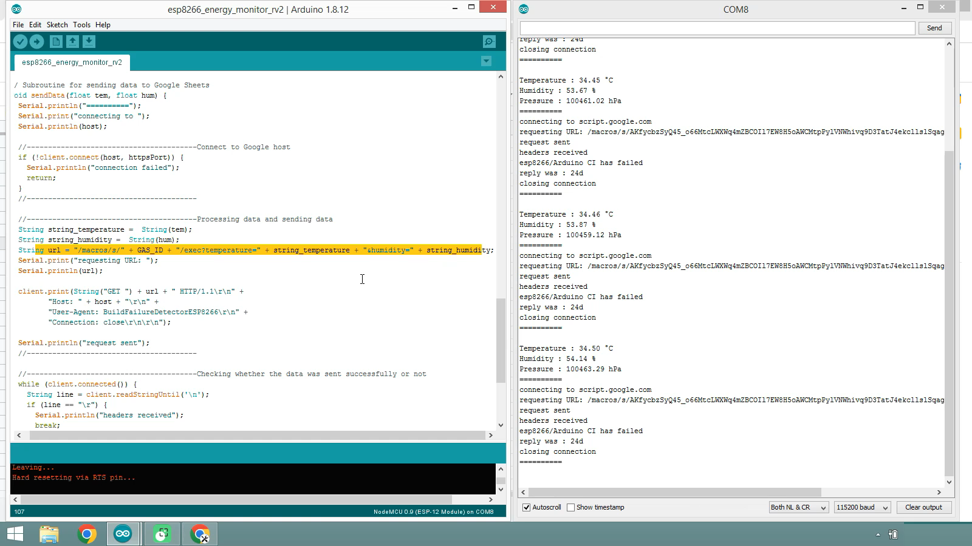Open File Explorer from the taskbar
Image resolution: width=972 pixels, height=546 pixels.
tap(49, 534)
